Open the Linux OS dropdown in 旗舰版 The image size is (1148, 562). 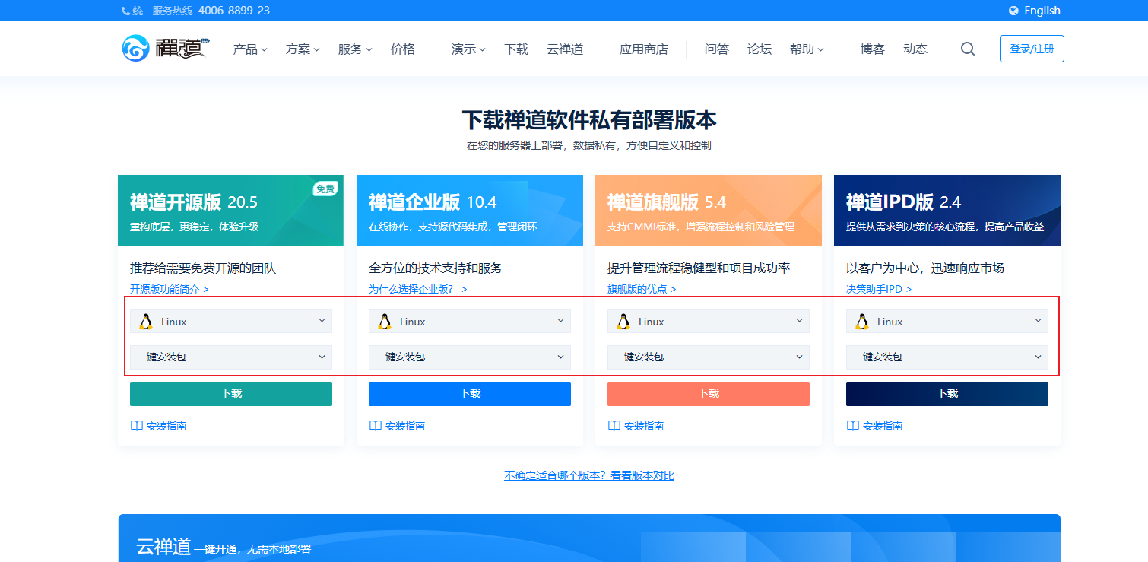[709, 321]
